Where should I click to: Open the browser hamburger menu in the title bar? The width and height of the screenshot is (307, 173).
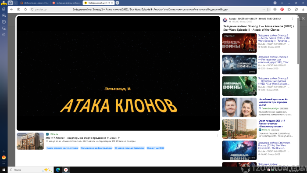click(282, 3)
